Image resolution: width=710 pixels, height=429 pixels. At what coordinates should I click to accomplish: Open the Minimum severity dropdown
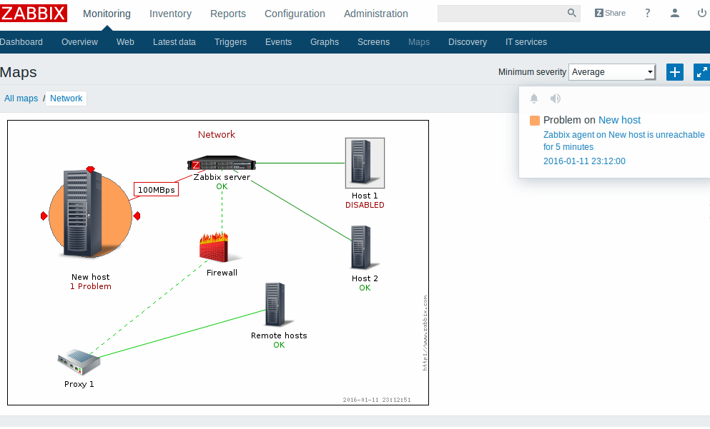point(612,72)
